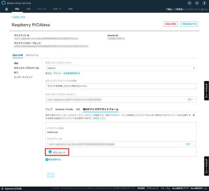Click the blue download arrow icon

pyautogui.click(x=50, y=152)
